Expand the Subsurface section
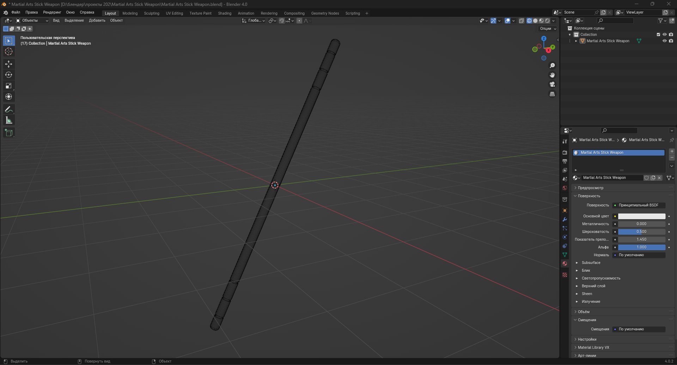677x365 pixels. point(591,263)
